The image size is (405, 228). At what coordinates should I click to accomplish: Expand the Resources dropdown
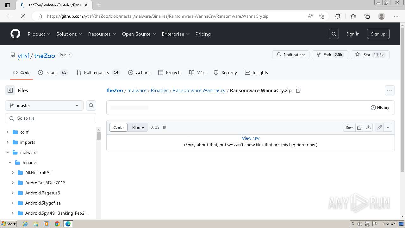pyautogui.click(x=102, y=34)
